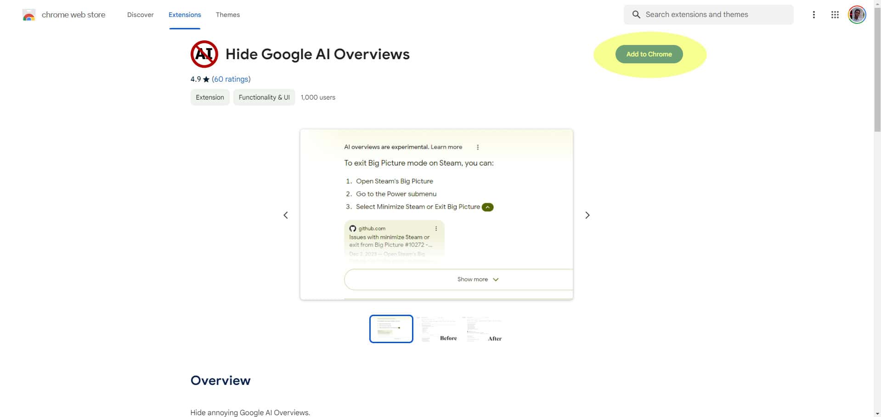Select the first screenshot thumbnail
Screen dimensions: 881x417
tap(391, 329)
